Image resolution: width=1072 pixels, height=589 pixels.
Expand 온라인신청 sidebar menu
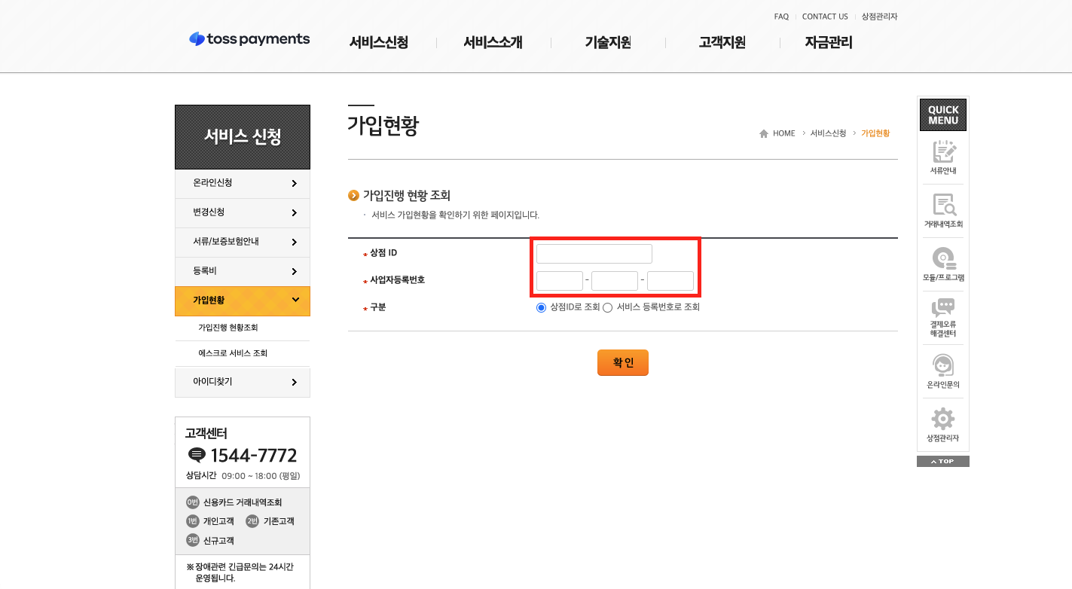pyautogui.click(x=243, y=183)
